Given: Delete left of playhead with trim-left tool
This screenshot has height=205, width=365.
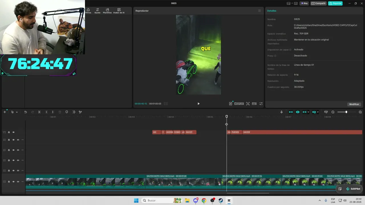Looking at the screenshot, I should click(46, 112).
